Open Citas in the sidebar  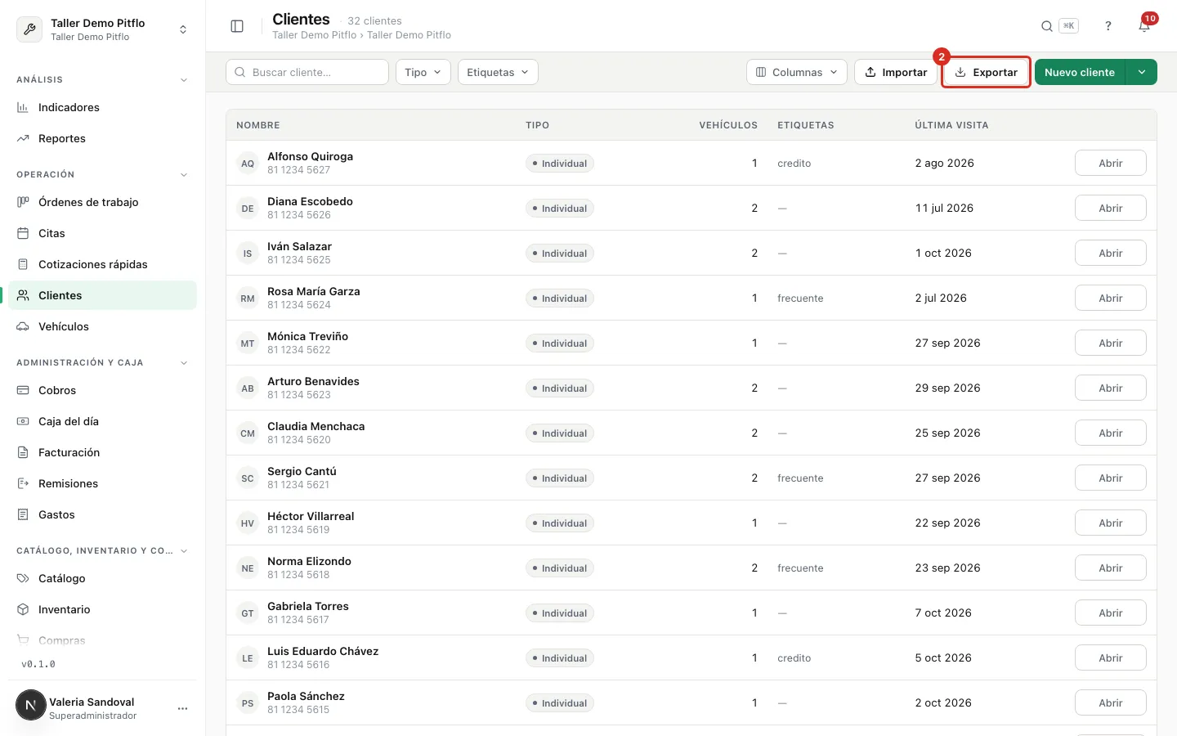103,233
